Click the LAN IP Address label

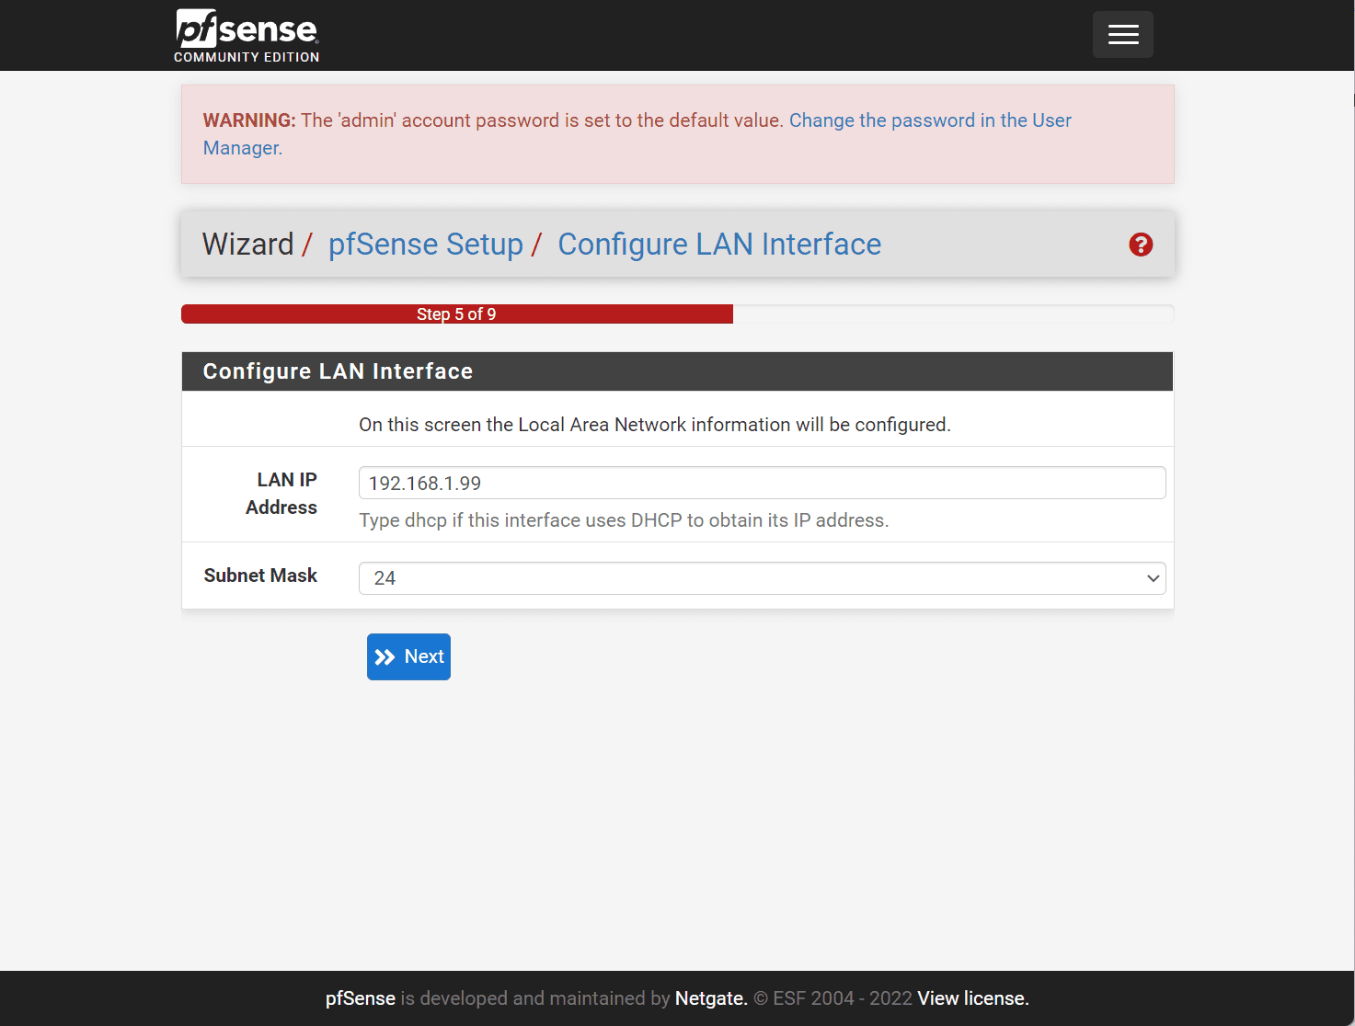coord(281,494)
